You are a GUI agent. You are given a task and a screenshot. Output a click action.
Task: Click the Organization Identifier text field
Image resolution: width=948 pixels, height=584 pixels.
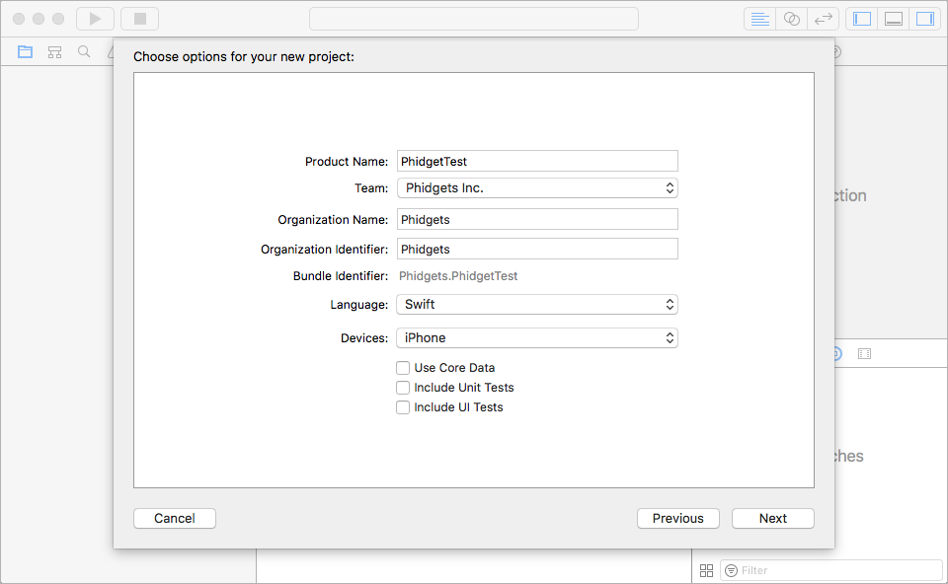(x=537, y=249)
